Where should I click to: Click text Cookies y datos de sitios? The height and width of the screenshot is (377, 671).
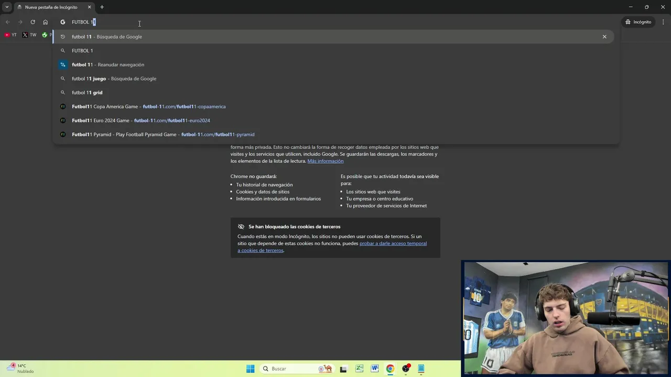click(x=263, y=192)
